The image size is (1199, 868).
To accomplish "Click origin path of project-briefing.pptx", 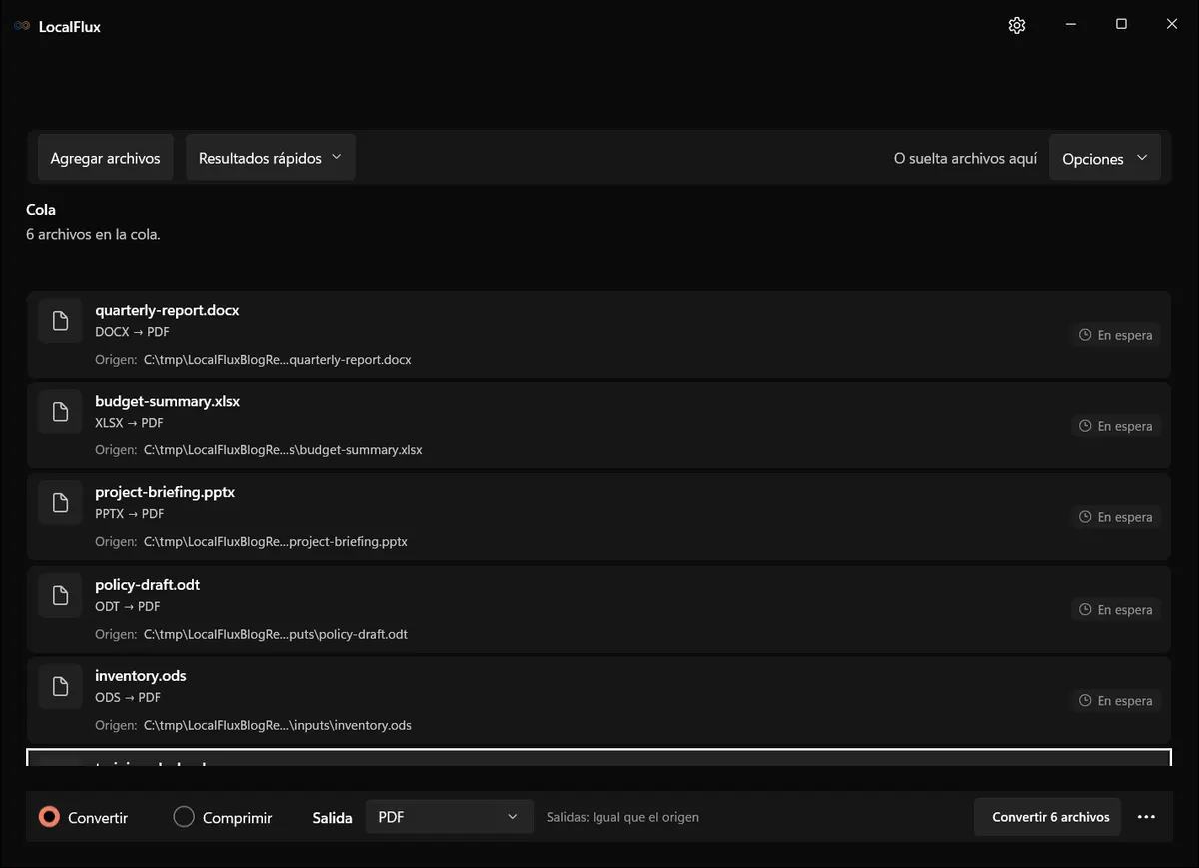I will 276,542.
